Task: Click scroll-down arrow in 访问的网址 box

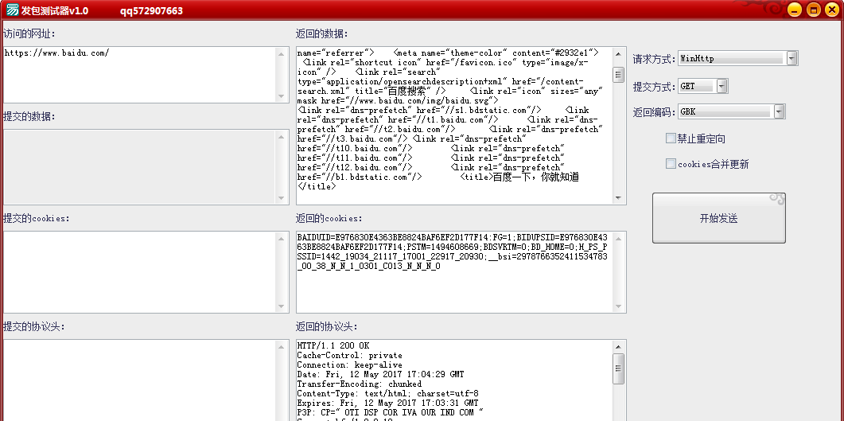Action: (282, 96)
